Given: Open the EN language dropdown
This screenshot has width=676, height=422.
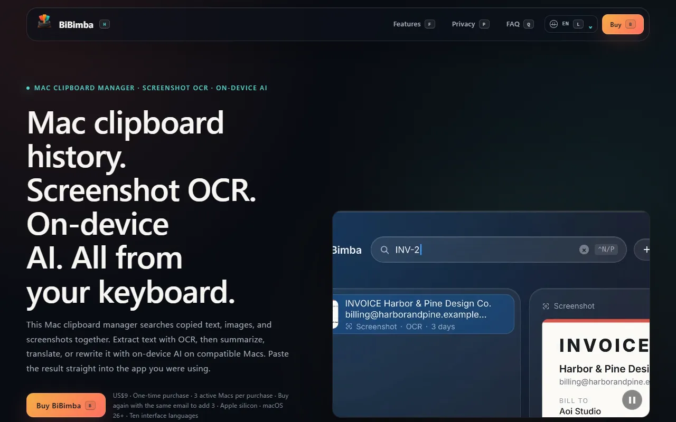Looking at the screenshot, I should (571, 24).
